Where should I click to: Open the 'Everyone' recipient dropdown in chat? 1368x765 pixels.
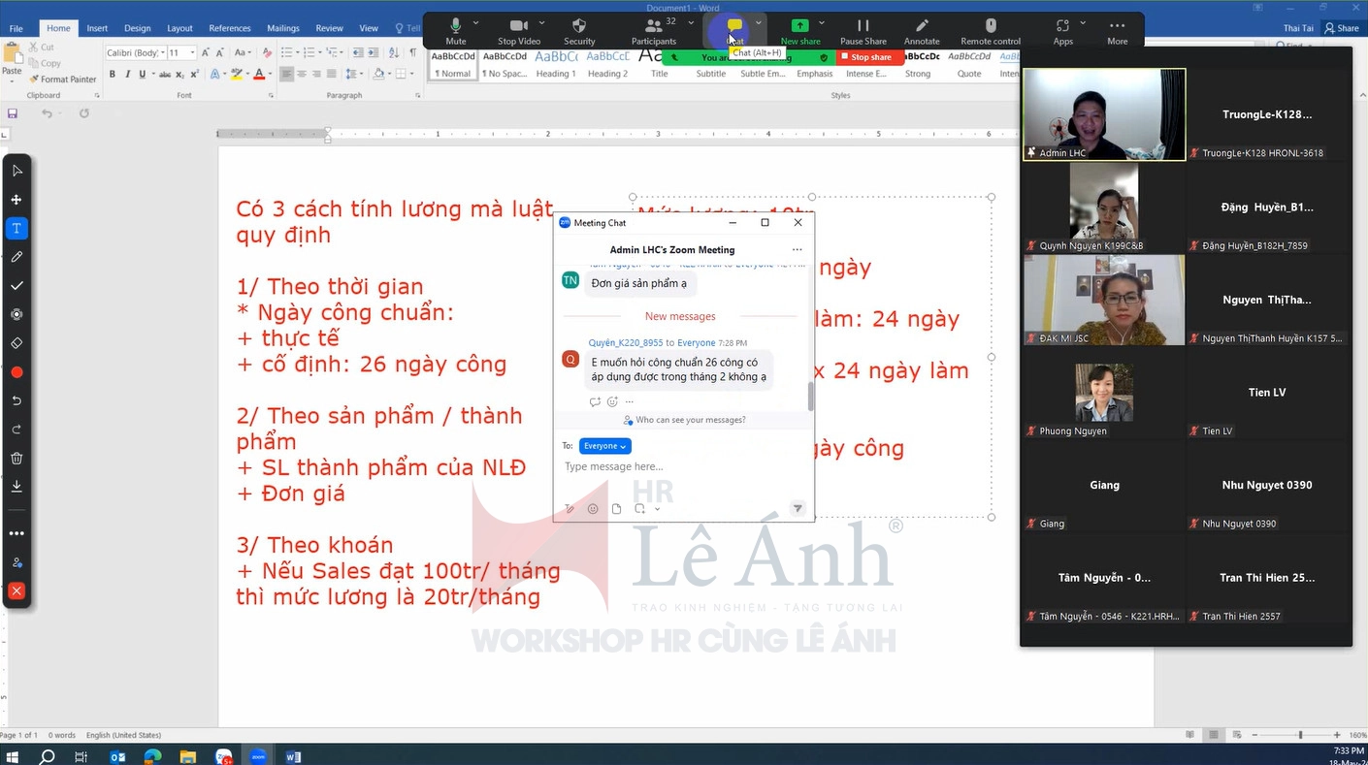(x=604, y=446)
